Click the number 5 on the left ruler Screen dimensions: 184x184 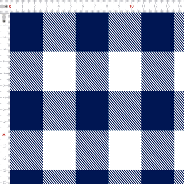click(x=4, y=74)
